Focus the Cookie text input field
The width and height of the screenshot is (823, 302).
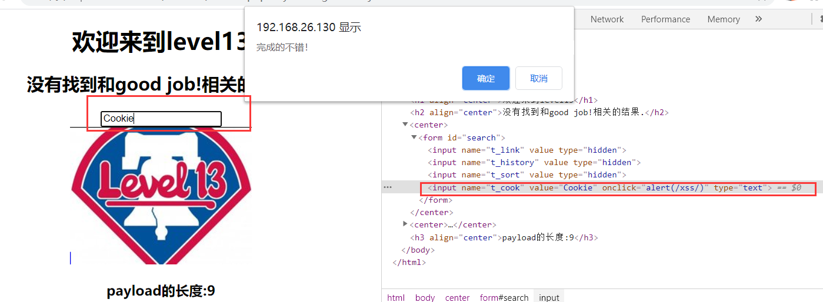point(161,119)
